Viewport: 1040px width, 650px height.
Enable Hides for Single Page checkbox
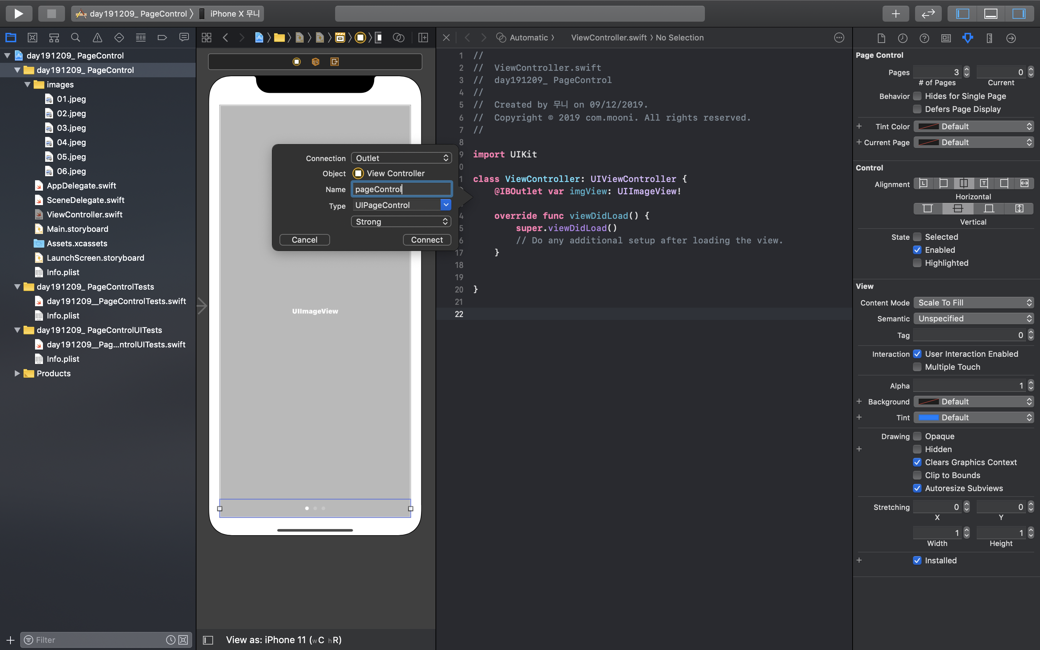tap(918, 96)
